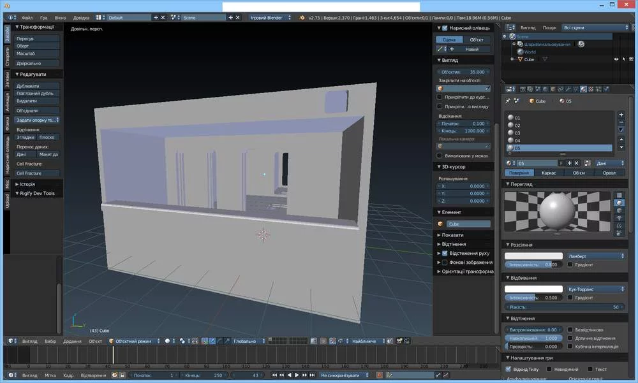638x383 pixels.
Task: Click the jump to end playback icon
Action: tap(313, 375)
